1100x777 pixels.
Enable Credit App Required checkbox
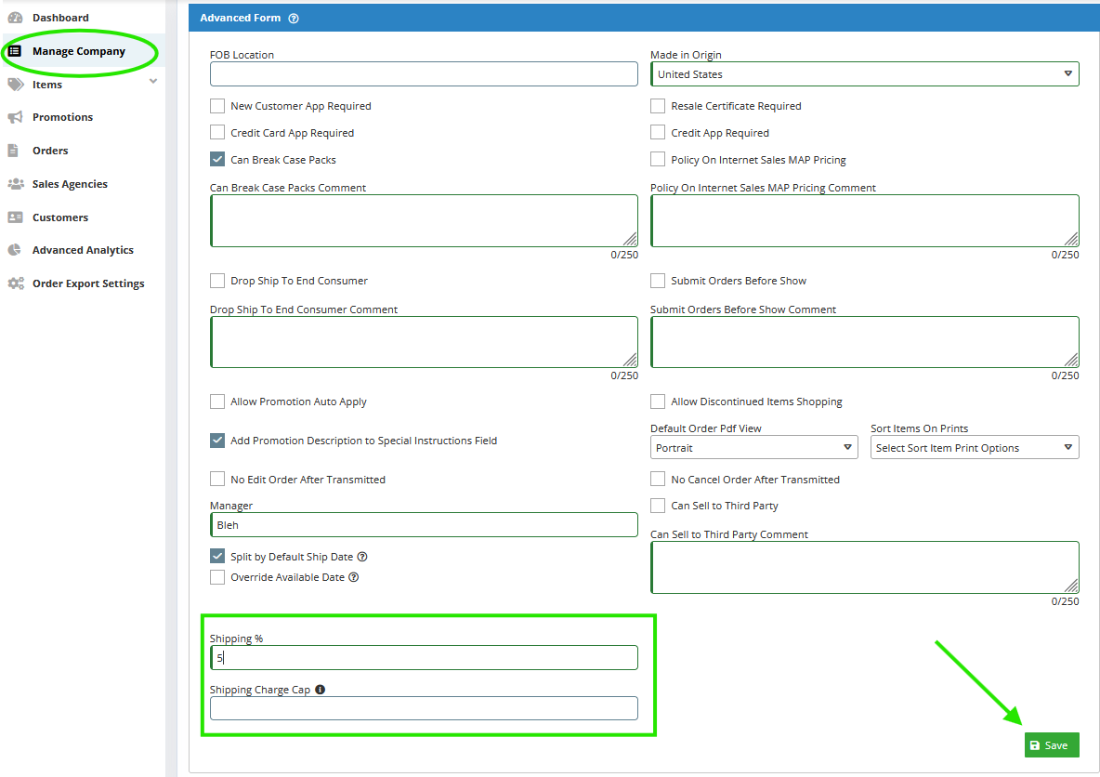(658, 133)
